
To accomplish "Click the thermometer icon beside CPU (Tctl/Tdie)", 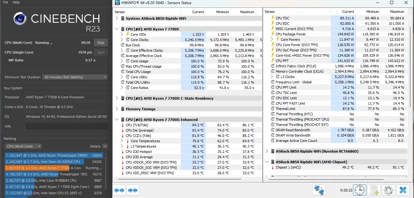I will (123, 125).
